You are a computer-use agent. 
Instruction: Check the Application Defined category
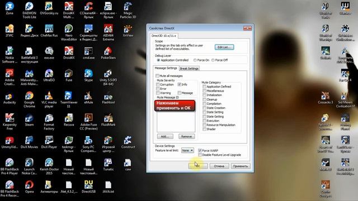point(204,87)
